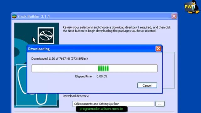Click the Stack Builder title bar icon

(14, 16)
